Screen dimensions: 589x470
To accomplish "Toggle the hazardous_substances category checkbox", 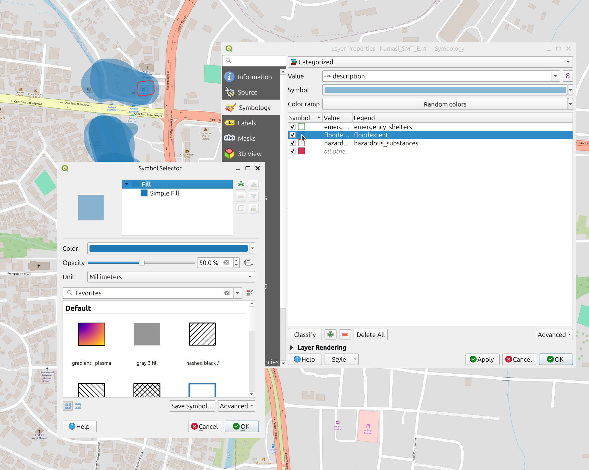I will (293, 143).
